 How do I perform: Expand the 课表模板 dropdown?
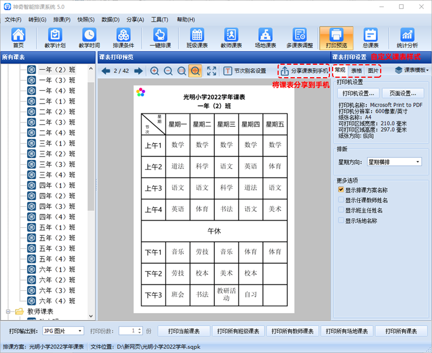(412, 70)
